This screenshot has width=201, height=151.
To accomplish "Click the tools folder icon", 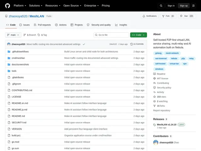I will point(9,71).
